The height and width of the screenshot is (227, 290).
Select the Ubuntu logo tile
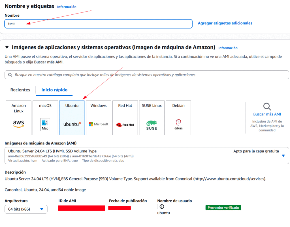[72, 118]
